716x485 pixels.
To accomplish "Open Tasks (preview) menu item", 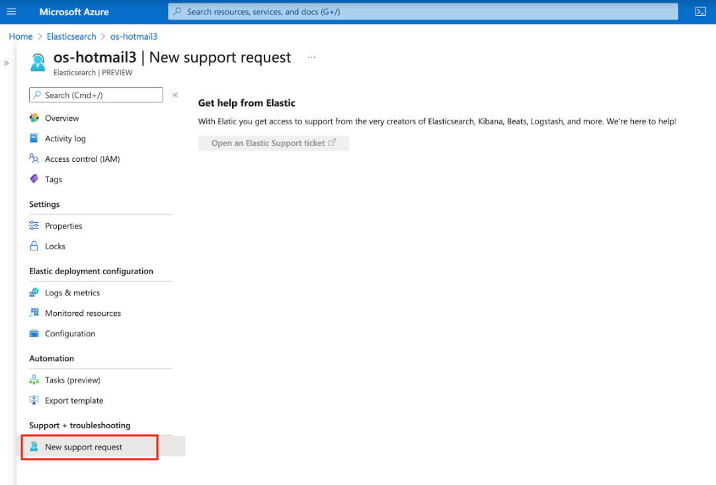I will tap(73, 380).
